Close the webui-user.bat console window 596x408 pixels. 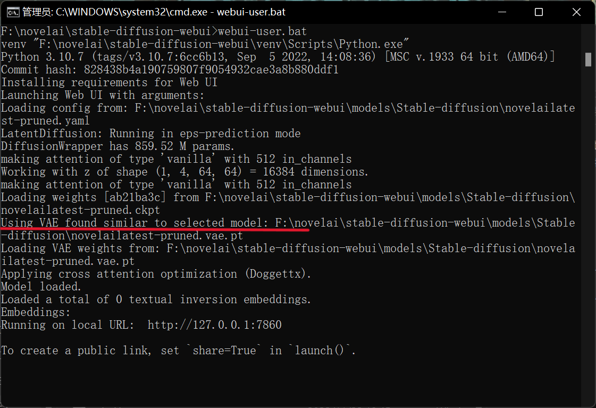coord(576,12)
